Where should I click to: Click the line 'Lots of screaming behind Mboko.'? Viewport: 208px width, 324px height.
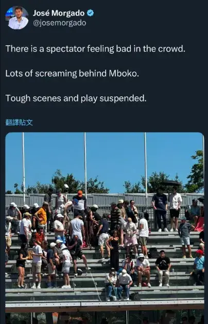[72, 73]
